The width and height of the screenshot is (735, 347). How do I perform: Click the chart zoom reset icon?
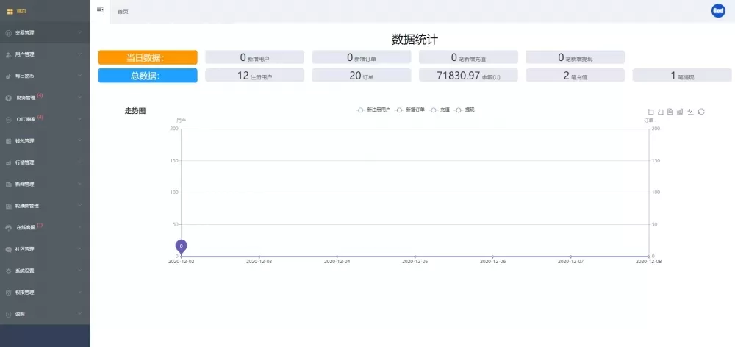[660, 112]
